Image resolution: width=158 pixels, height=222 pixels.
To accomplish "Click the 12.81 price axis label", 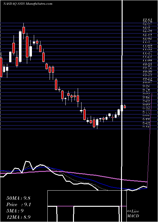I will 147,20.
